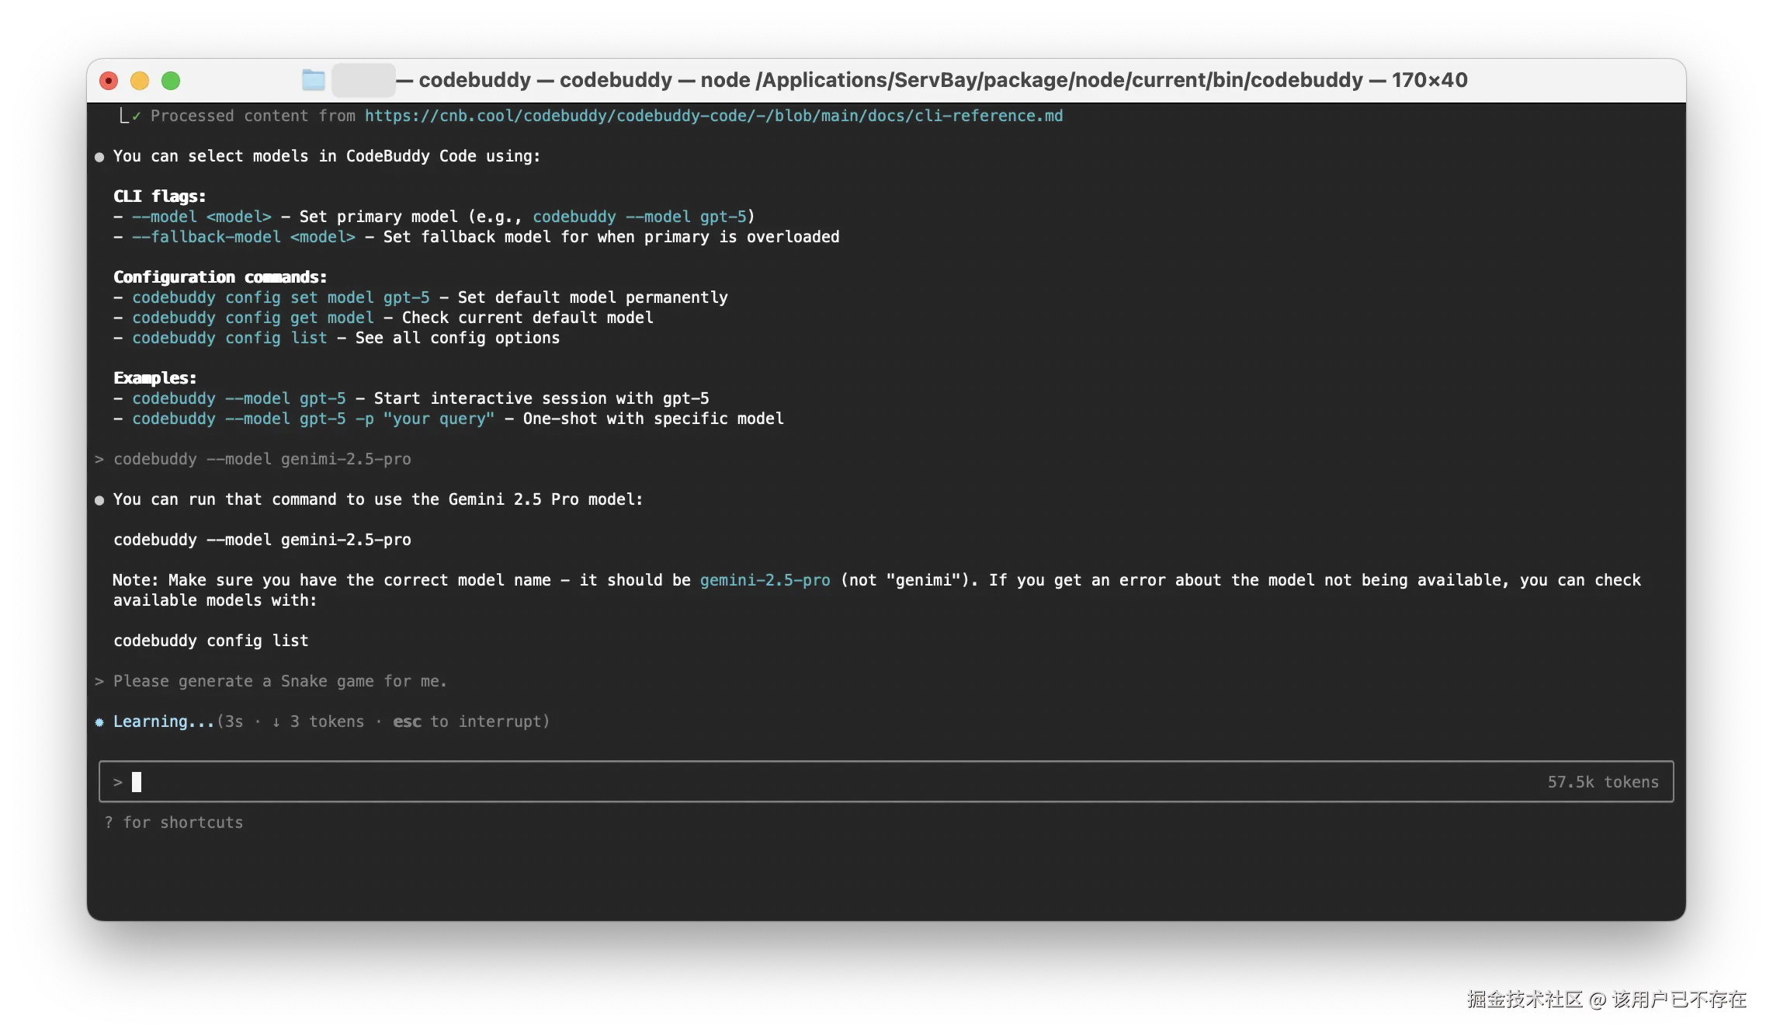1773x1036 pixels.
Task: Click the green checkmark beside Processed content
Action: [x=137, y=116]
